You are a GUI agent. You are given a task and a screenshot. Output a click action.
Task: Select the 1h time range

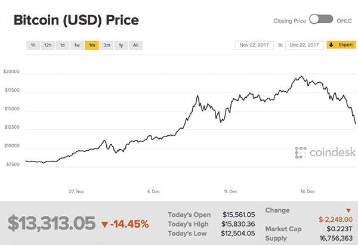pos(32,45)
